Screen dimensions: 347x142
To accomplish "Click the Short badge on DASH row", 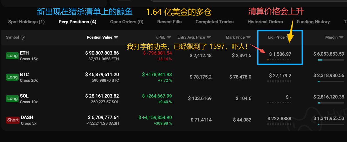I will (x=13, y=120).
